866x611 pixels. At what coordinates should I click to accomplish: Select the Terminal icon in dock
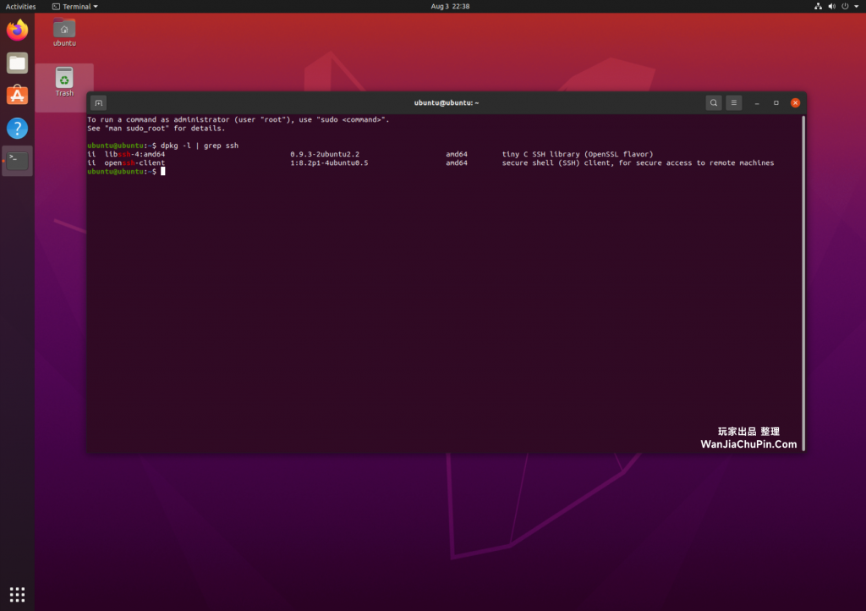coord(17,161)
